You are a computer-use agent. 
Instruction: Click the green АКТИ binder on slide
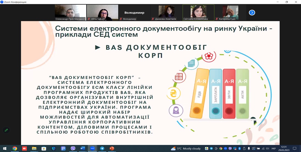pyautogui.click(x=243, y=94)
